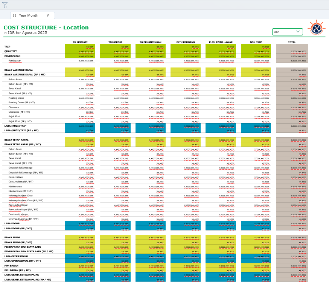Click the 'Despatch & Demurage (RP / MT)' row label
Viewport: 329px width, 285px height.
(x=26, y=173)
